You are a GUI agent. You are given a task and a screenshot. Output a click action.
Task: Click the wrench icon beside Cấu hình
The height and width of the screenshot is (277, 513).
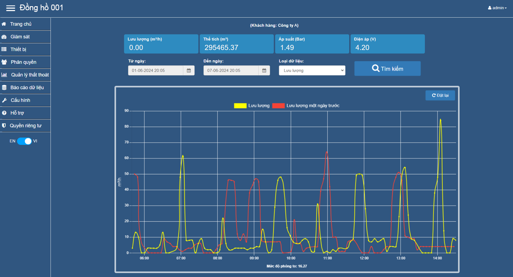tap(4, 101)
